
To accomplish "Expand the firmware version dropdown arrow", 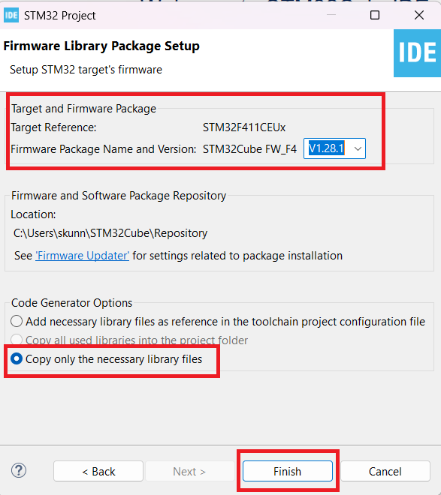I will tap(358, 148).
